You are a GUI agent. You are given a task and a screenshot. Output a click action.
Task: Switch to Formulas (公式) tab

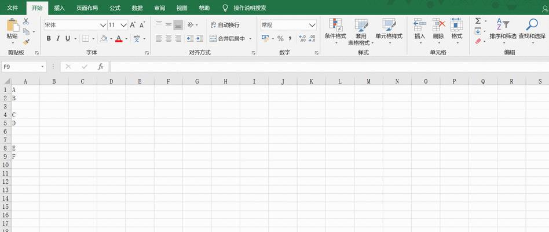tap(115, 8)
